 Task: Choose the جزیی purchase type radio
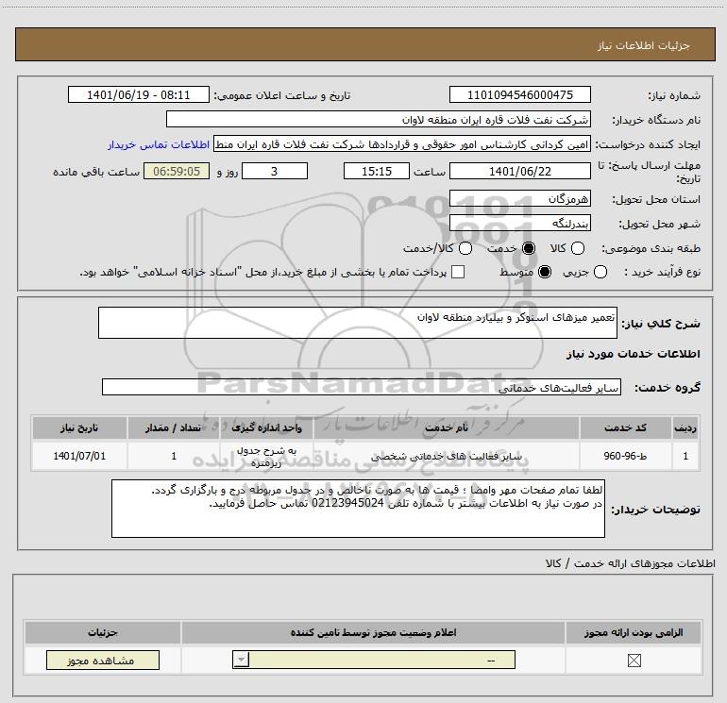click(600, 272)
